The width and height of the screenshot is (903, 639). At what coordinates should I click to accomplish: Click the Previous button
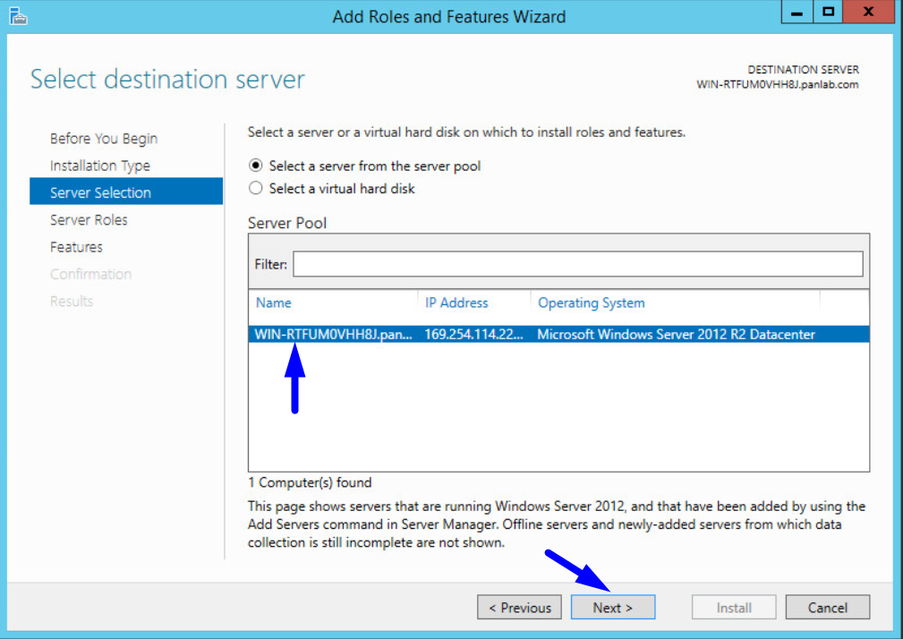519,607
